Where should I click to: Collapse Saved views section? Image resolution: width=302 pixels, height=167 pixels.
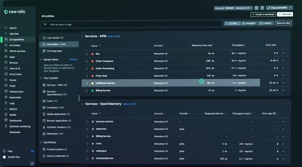[41, 60]
